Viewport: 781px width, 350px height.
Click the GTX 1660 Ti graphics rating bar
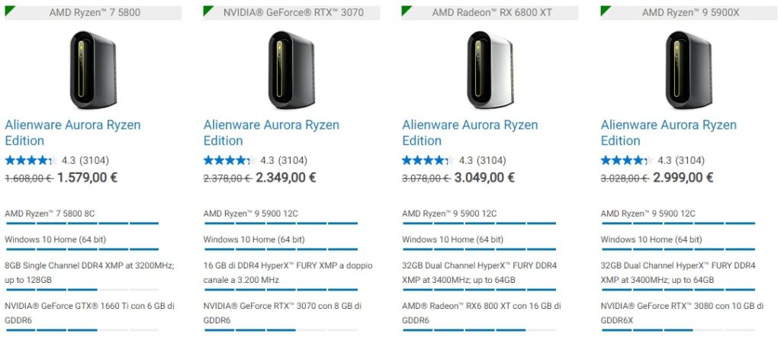[82, 329]
